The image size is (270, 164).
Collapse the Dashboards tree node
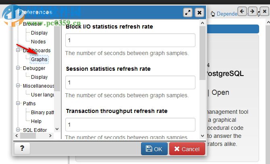(18, 51)
